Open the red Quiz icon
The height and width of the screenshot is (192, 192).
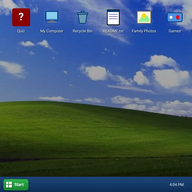click(21, 17)
